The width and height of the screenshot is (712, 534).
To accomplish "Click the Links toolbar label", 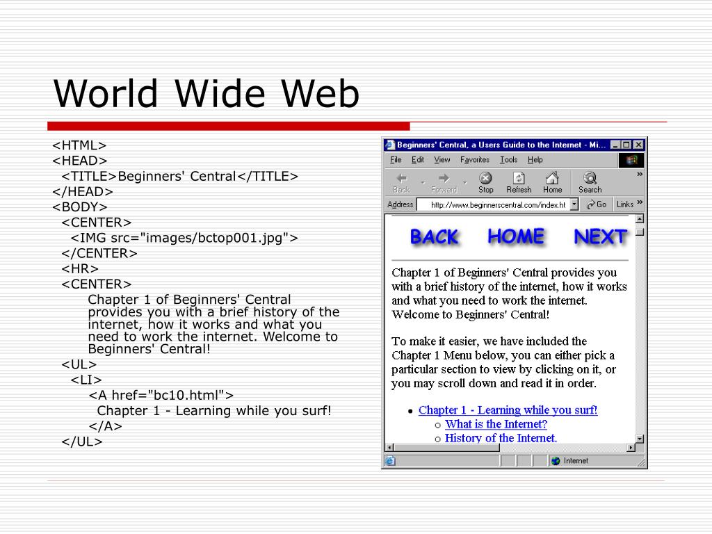I will pyautogui.click(x=625, y=204).
